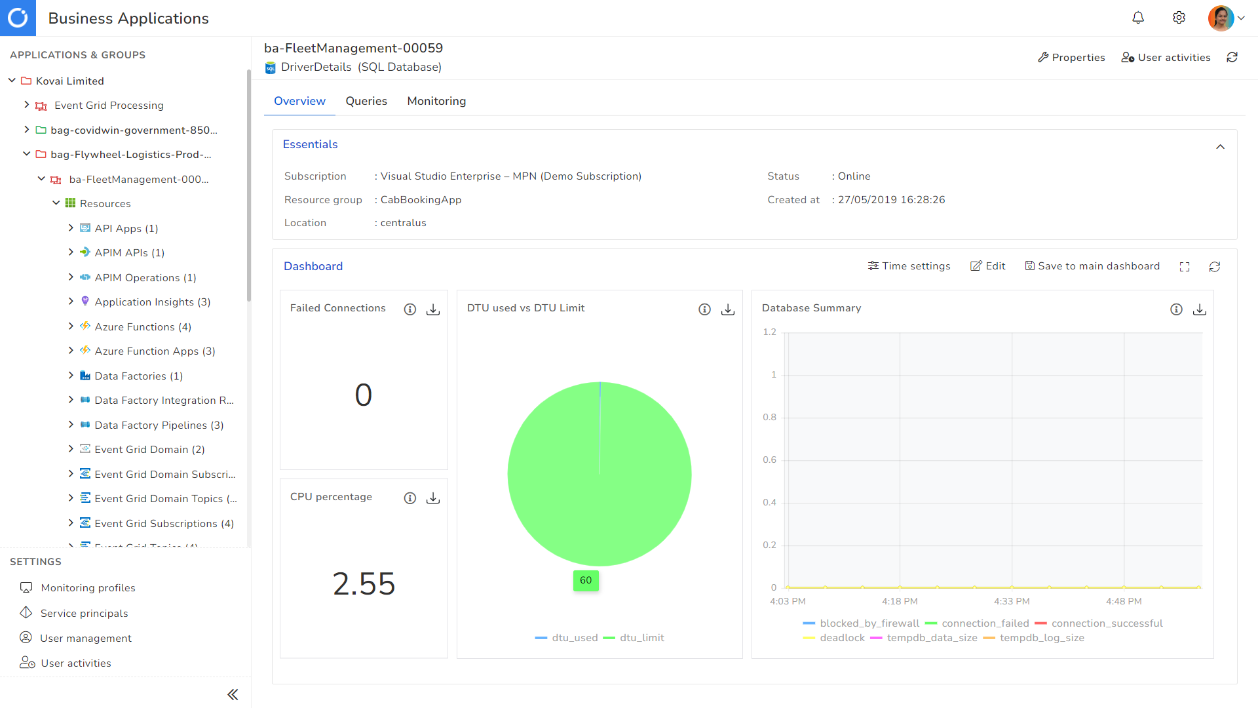
Task: Expand bag-covidwin-government group
Action: pyautogui.click(x=26, y=130)
